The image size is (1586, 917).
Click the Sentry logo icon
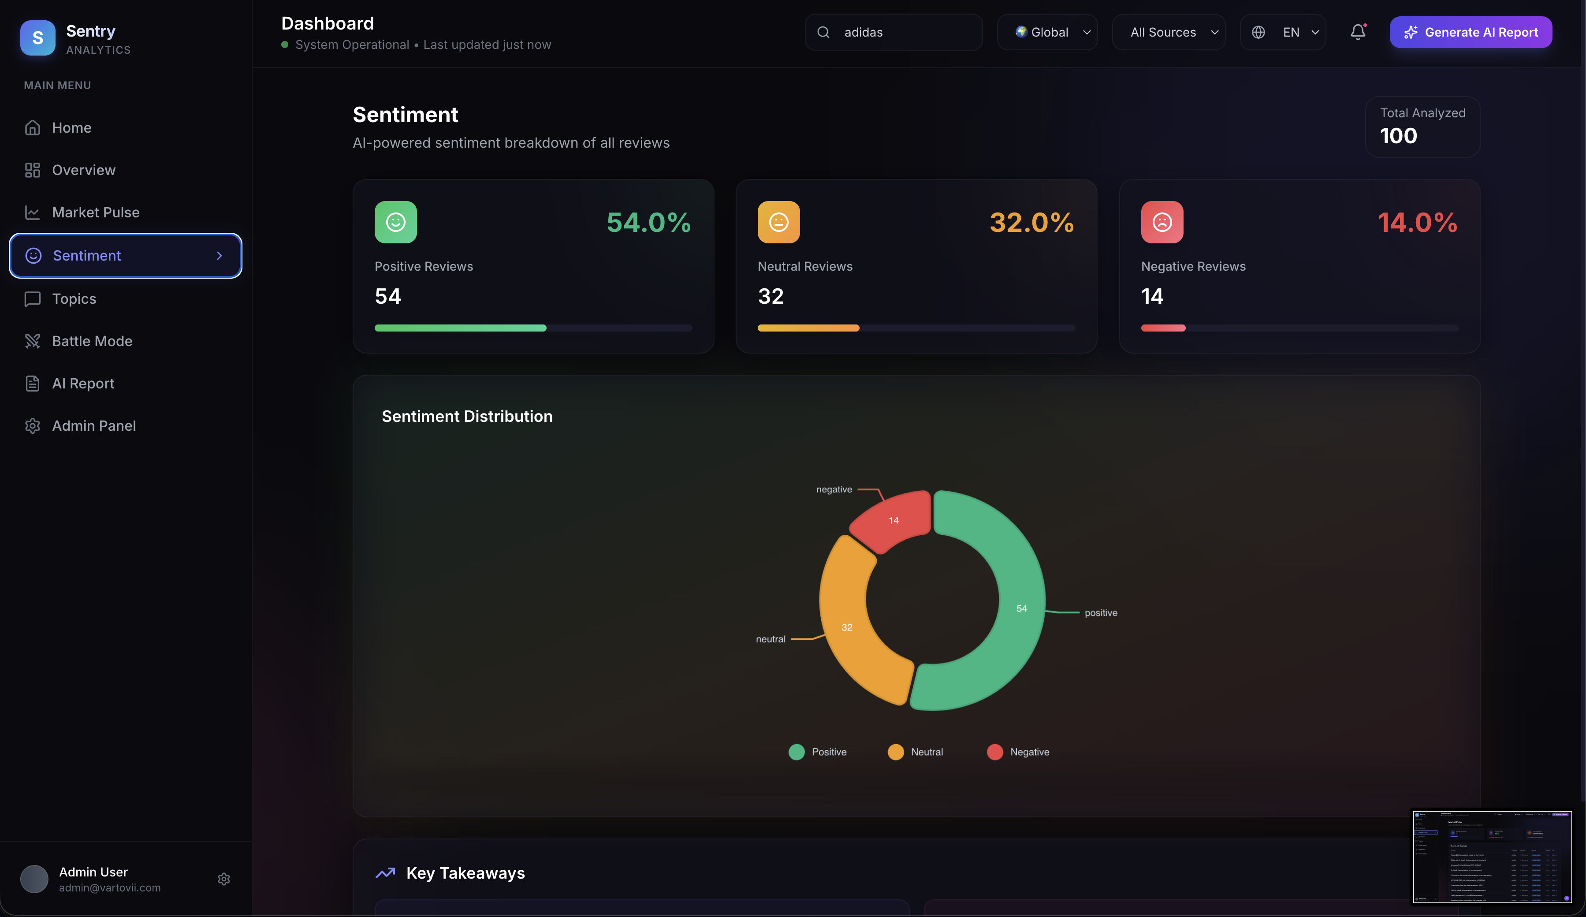coord(38,38)
